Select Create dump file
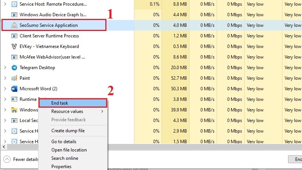 pos(73,131)
